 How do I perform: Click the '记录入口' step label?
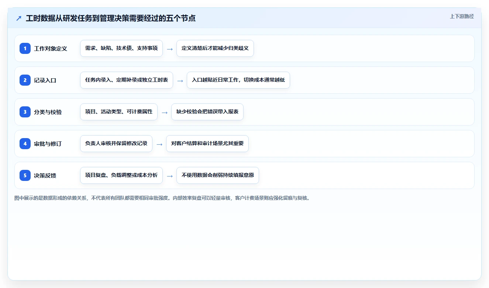point(45,80)
